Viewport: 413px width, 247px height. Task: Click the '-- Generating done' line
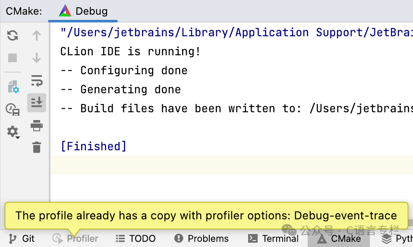click(x=120, y=90)
